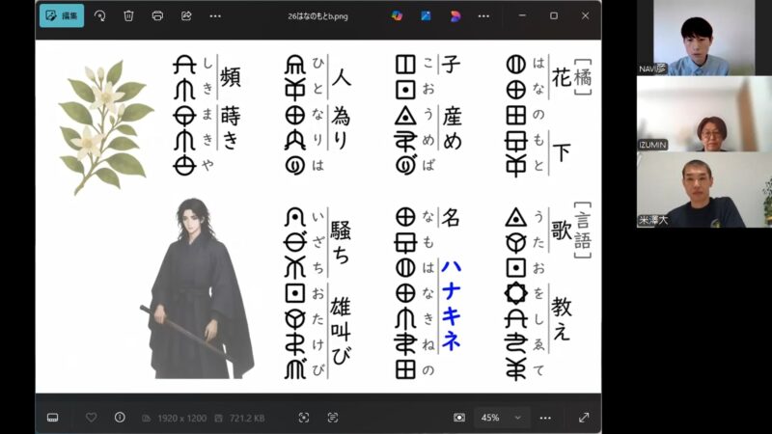Click the fit to window icon

pos(304,418)
